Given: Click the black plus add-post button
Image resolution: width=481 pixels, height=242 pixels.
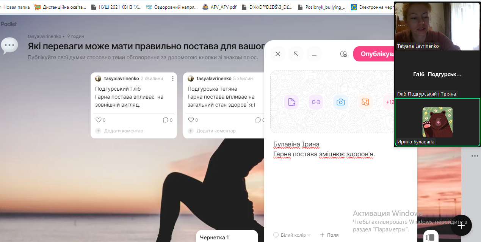Looking at the screenshot, I should click(461, 225).
